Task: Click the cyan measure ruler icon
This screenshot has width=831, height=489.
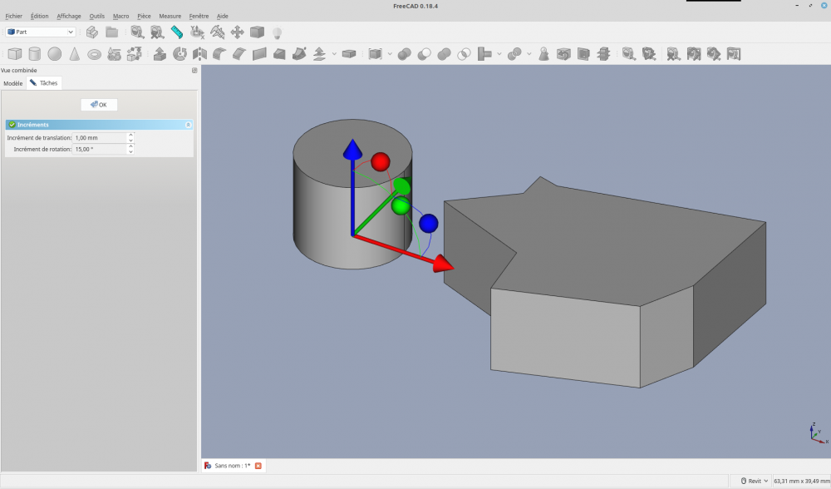Action: [x=177, y=32]
